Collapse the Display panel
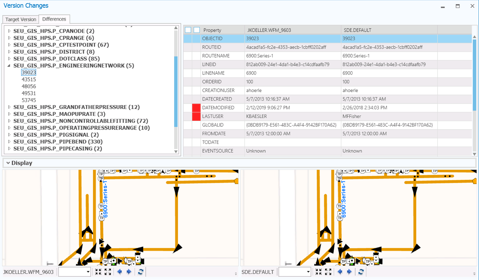 [9, 163]
